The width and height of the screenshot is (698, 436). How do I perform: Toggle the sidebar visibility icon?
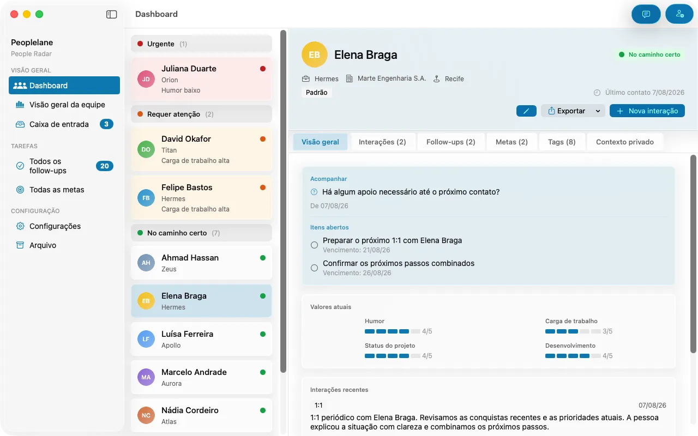[x=111, y=15]
